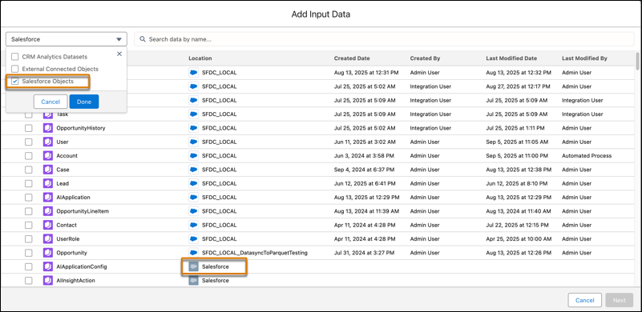Uncheck the Salesforce Objects option
This screenshot has height=312, width=642.
tap(14, 82)
